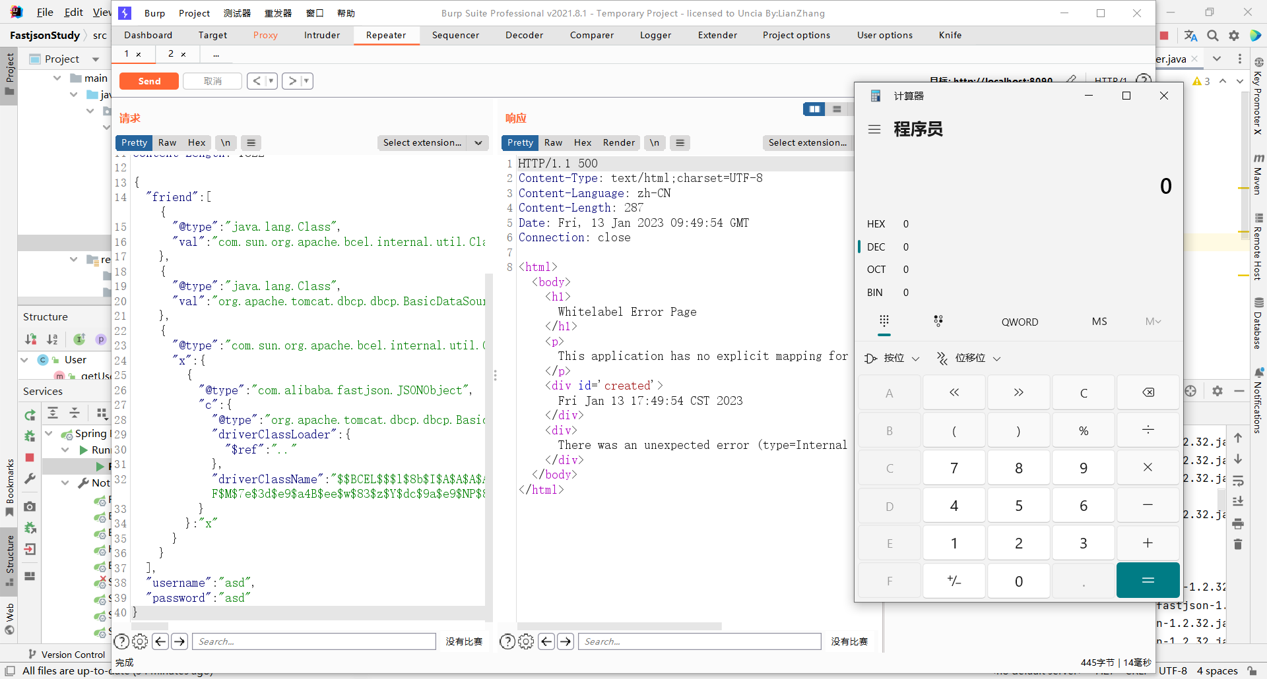Open IntelliJ search everywhere magnifier icon
1267x679 pixels.
click(1213, 36)
